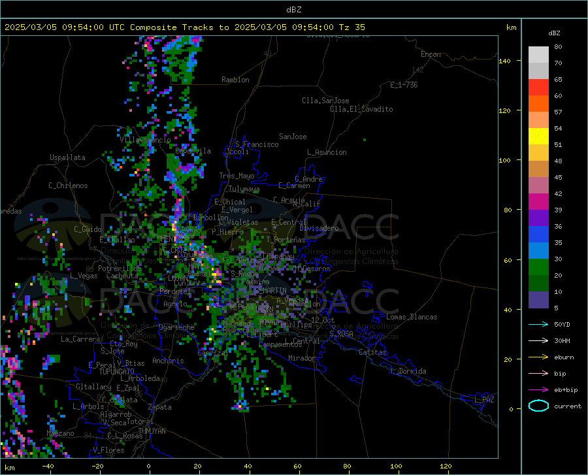Screen dimensions: 588x475
Task: Click the cyan 'current' ellipse in the legend
Action: [x=538, y=406]
